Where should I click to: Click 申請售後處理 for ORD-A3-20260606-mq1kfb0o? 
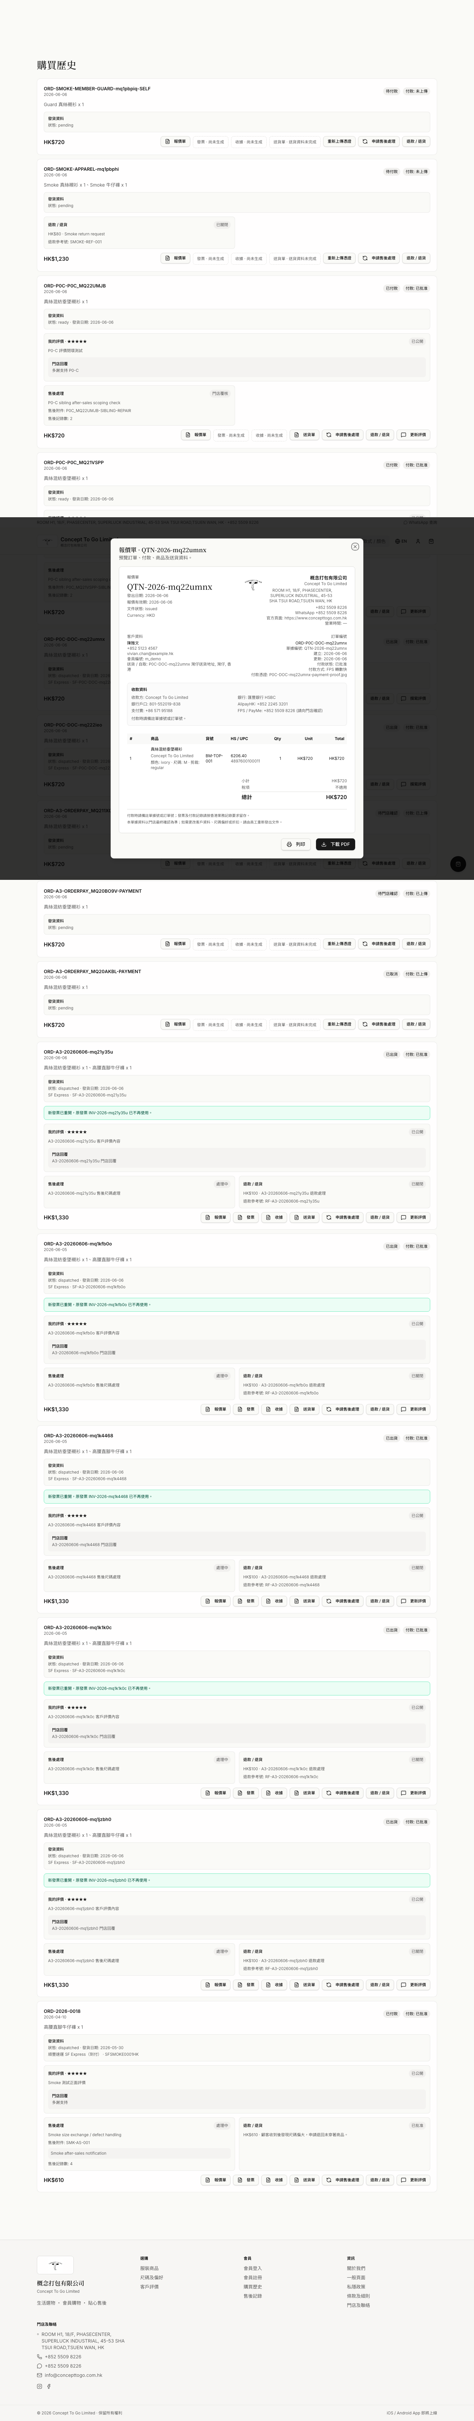[x=343, y=1409]
